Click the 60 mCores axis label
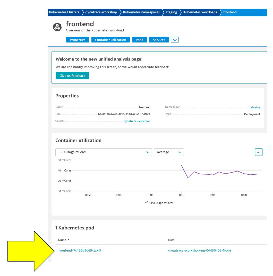273x276 pixels. (64, 160)
